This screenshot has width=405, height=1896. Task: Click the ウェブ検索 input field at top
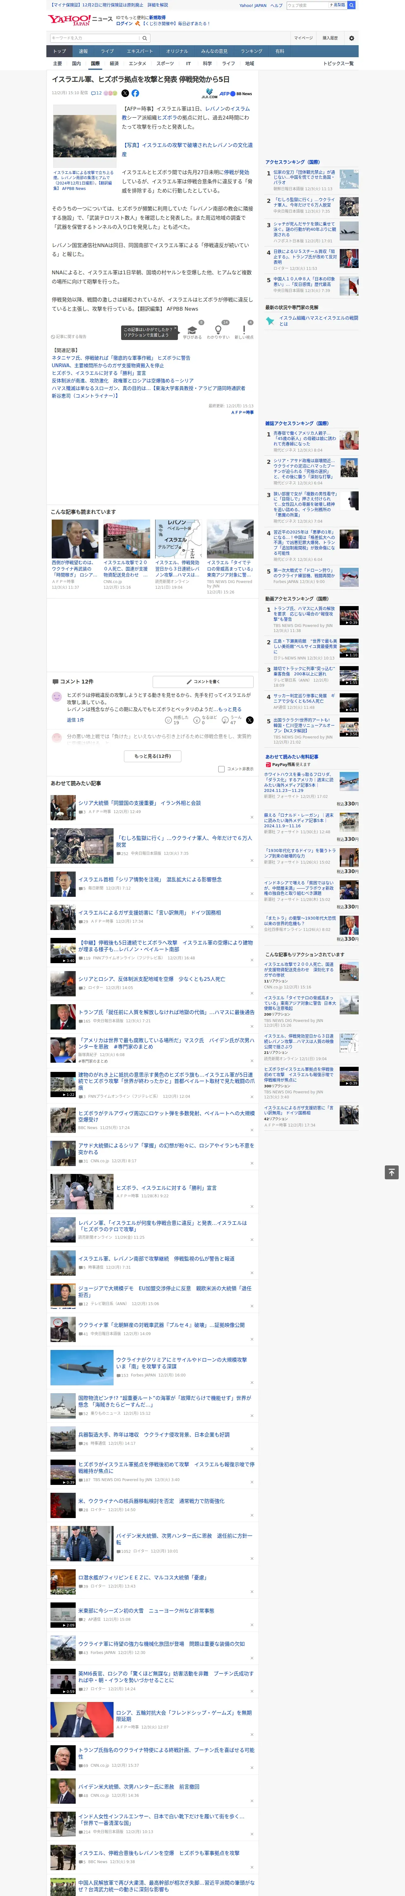[307, 5]
